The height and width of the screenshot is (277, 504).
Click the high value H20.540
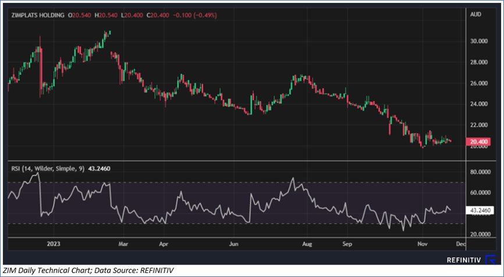[105, 15]
